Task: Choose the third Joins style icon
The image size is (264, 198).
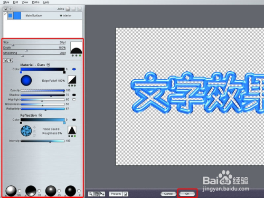Action: click(79, 8)
